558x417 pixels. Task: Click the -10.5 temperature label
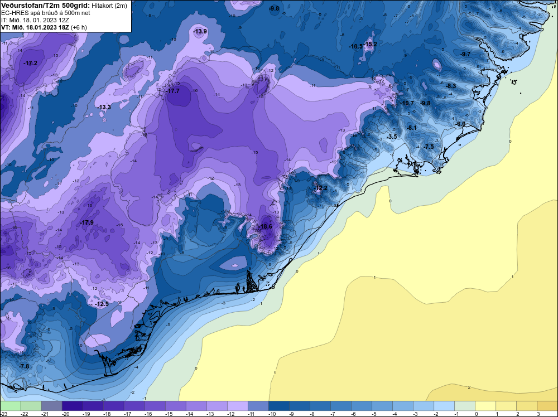[355, 47]
